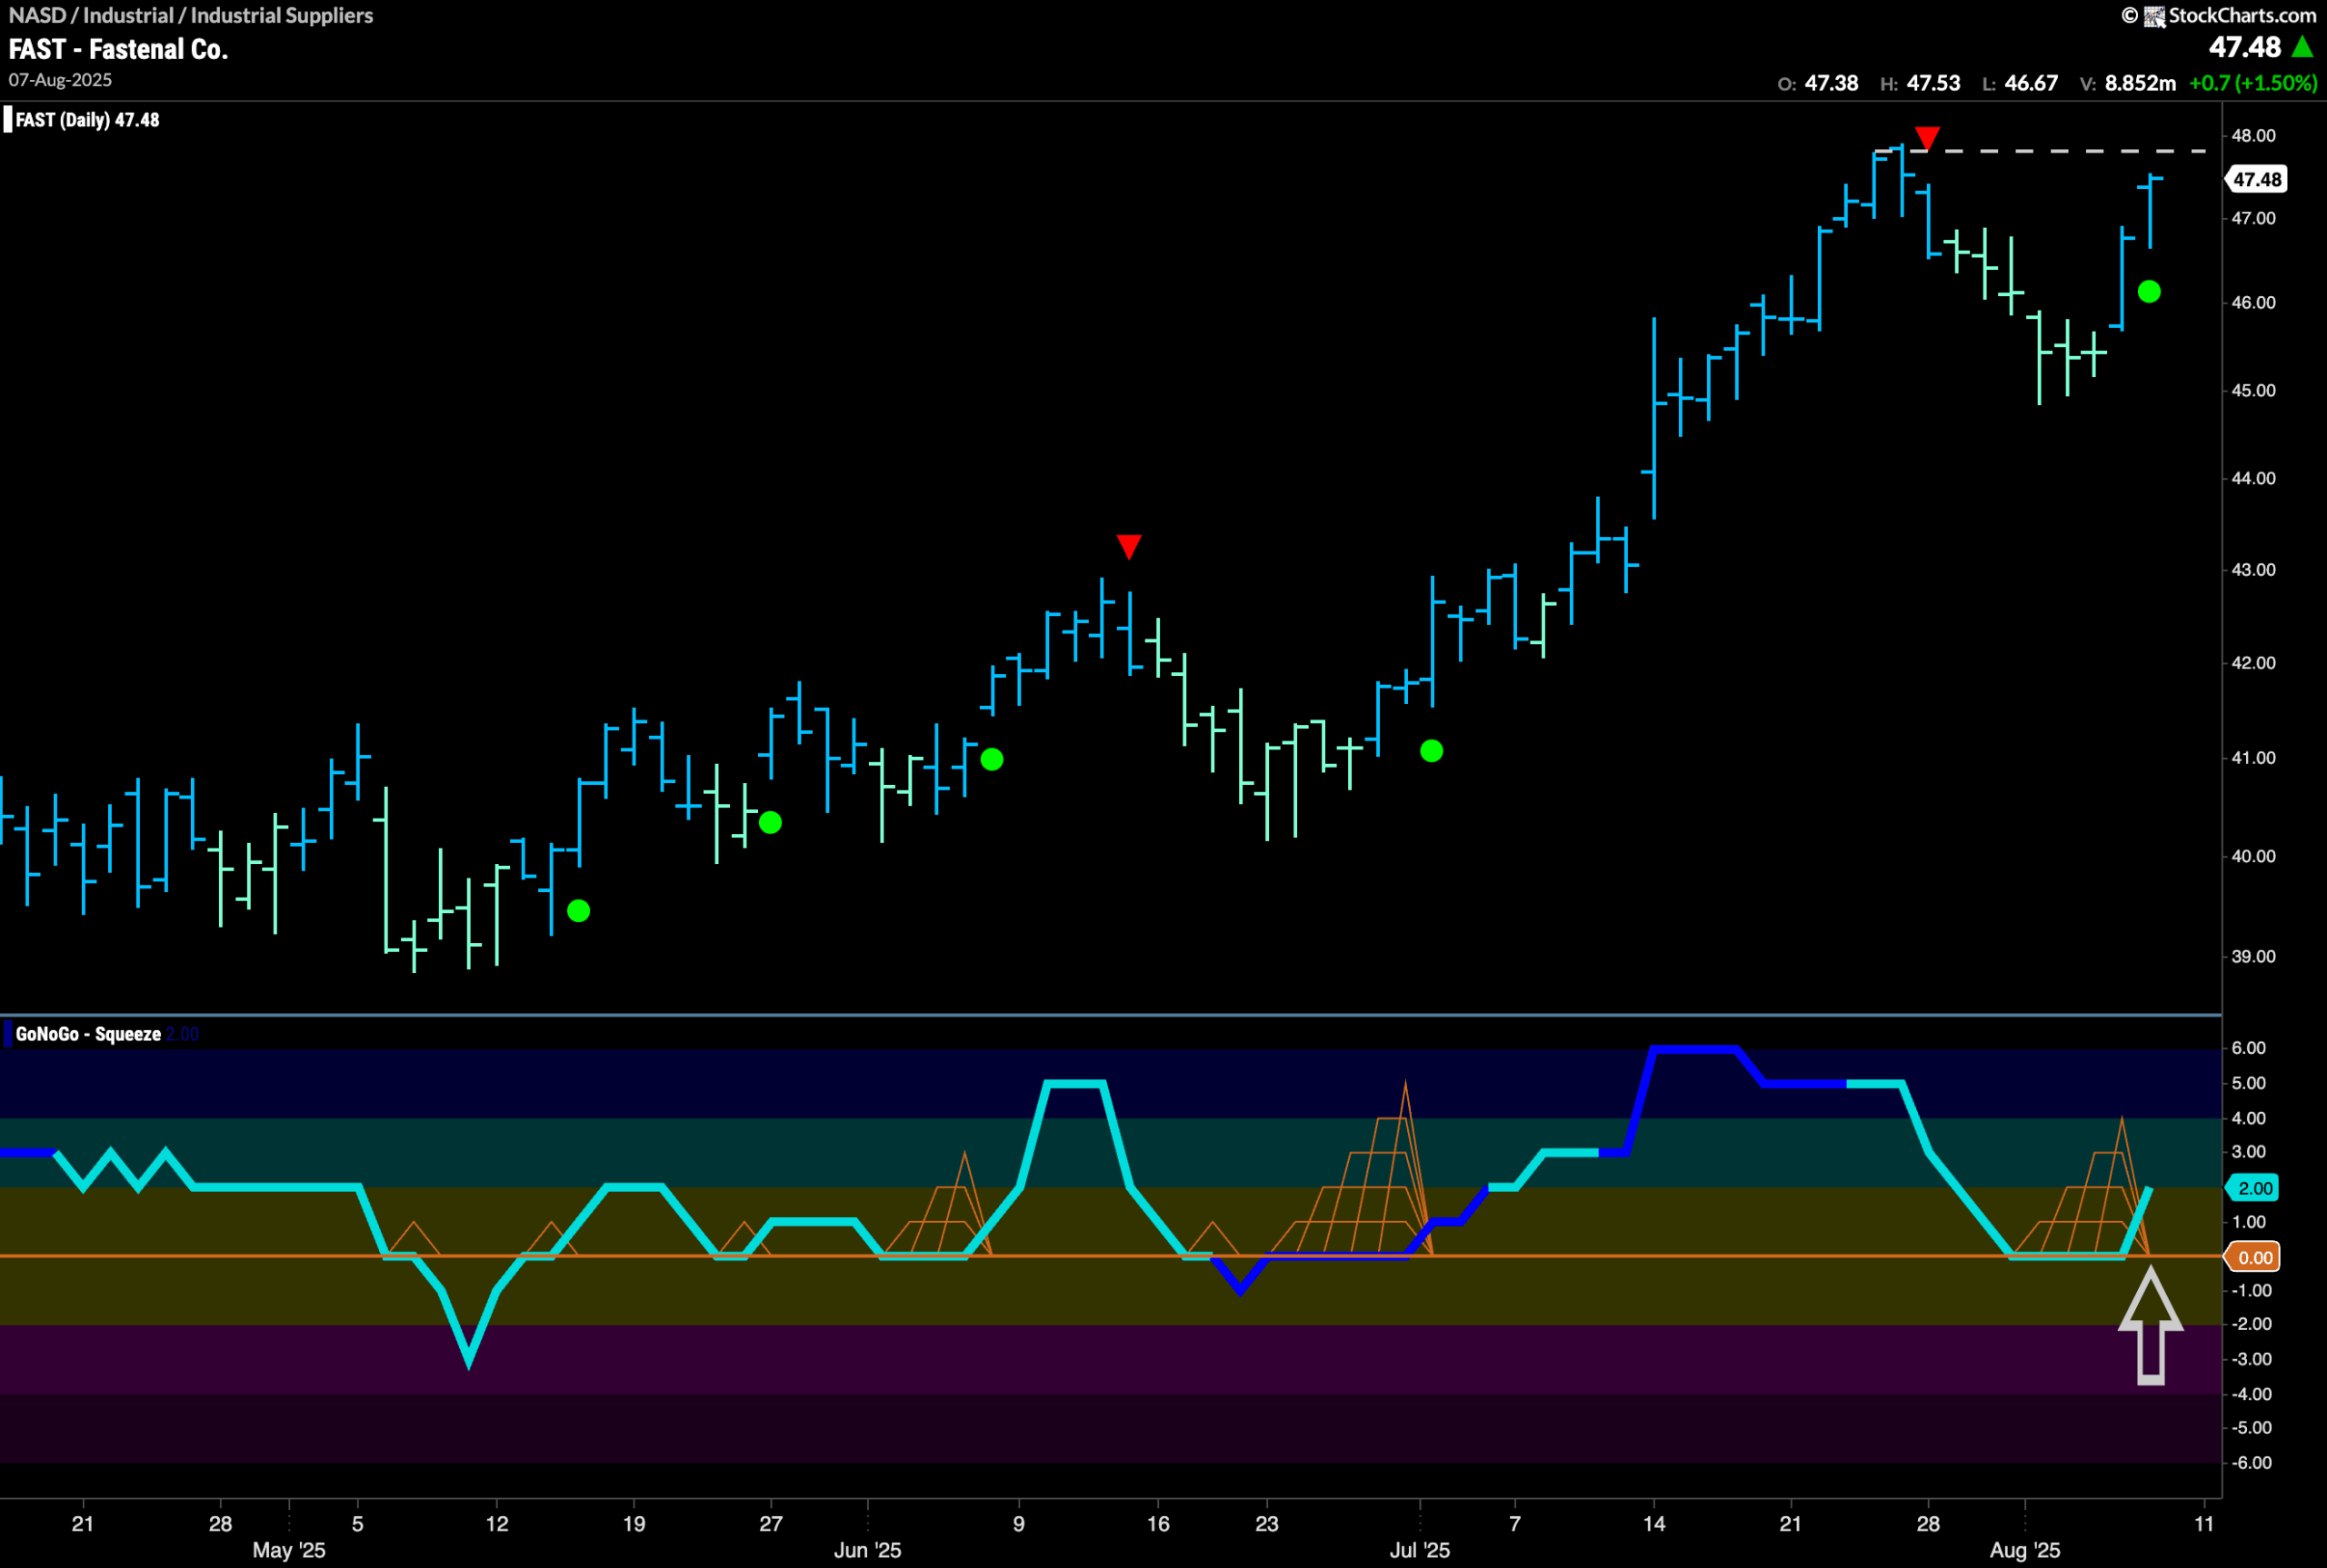Click the green dot signal in mid-May
The image size is (2327, 1568).
[x=578, y=911]
